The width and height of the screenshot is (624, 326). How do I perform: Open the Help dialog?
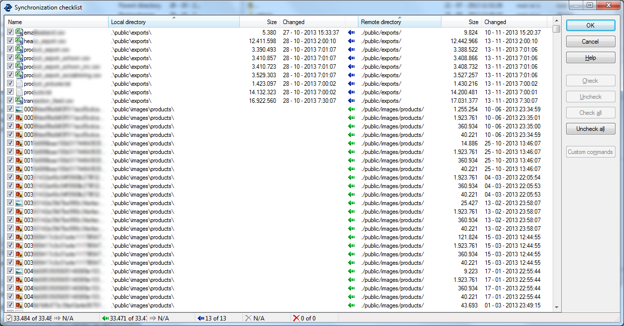coord(590,57)
